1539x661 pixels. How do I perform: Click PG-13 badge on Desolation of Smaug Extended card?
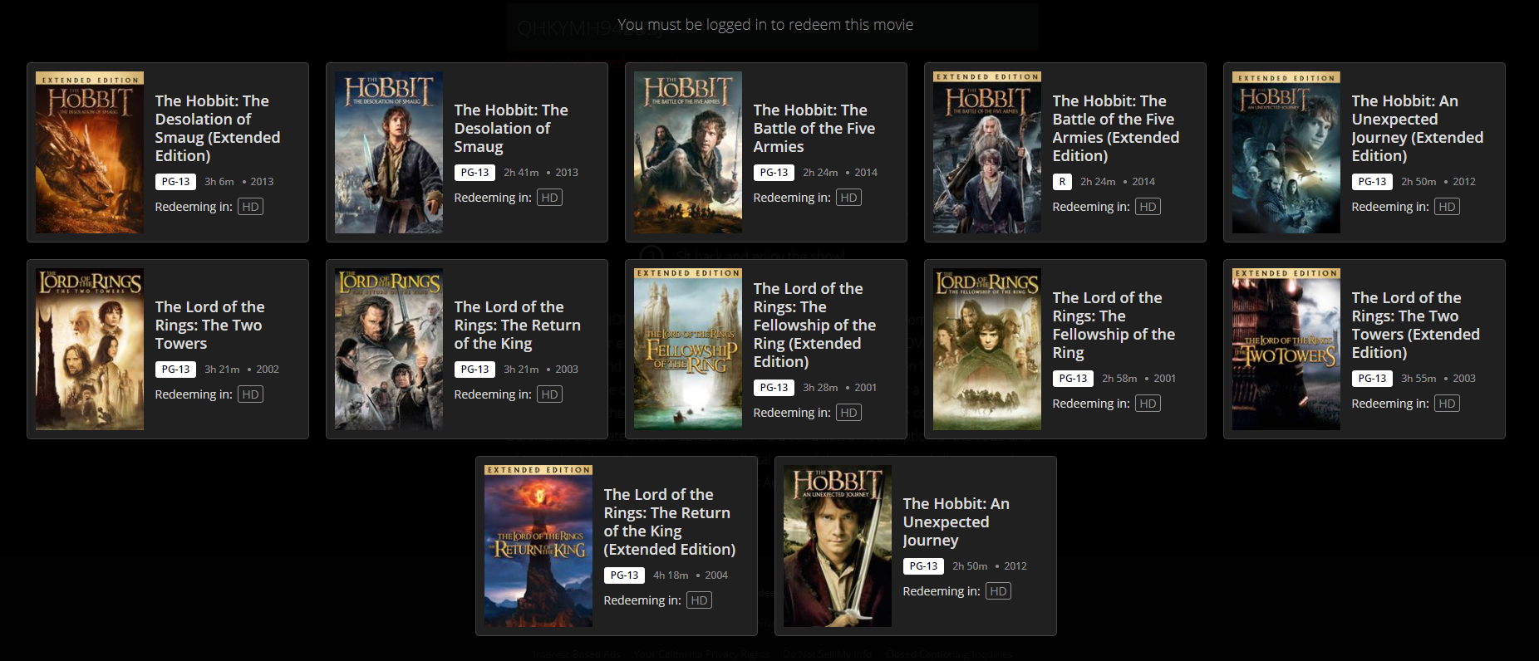tap(175, 181)
